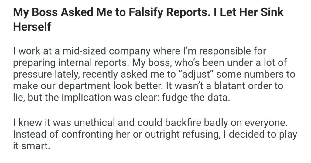Click the word "Herself" in the title
Screen dimensions: 311x163
pyautogui.click(x=32, y=27)
